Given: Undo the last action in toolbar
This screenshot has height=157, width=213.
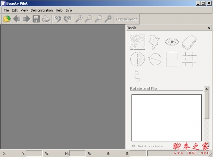Looking at the screenshot, I should 58,19.
